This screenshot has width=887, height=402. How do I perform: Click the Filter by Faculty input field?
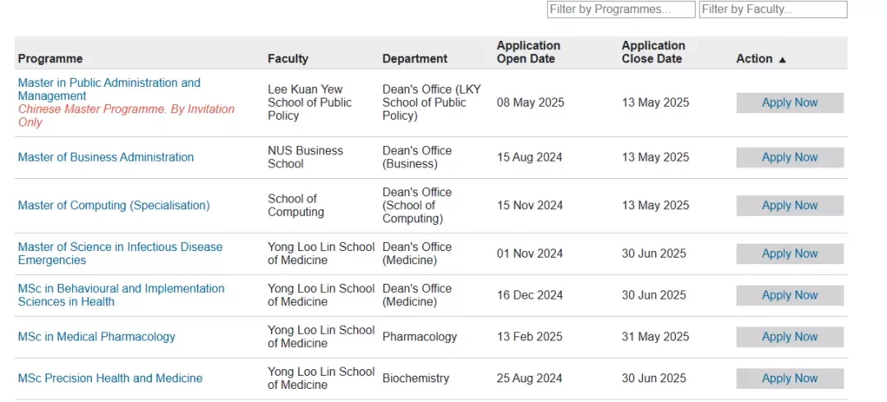[773, 10]
